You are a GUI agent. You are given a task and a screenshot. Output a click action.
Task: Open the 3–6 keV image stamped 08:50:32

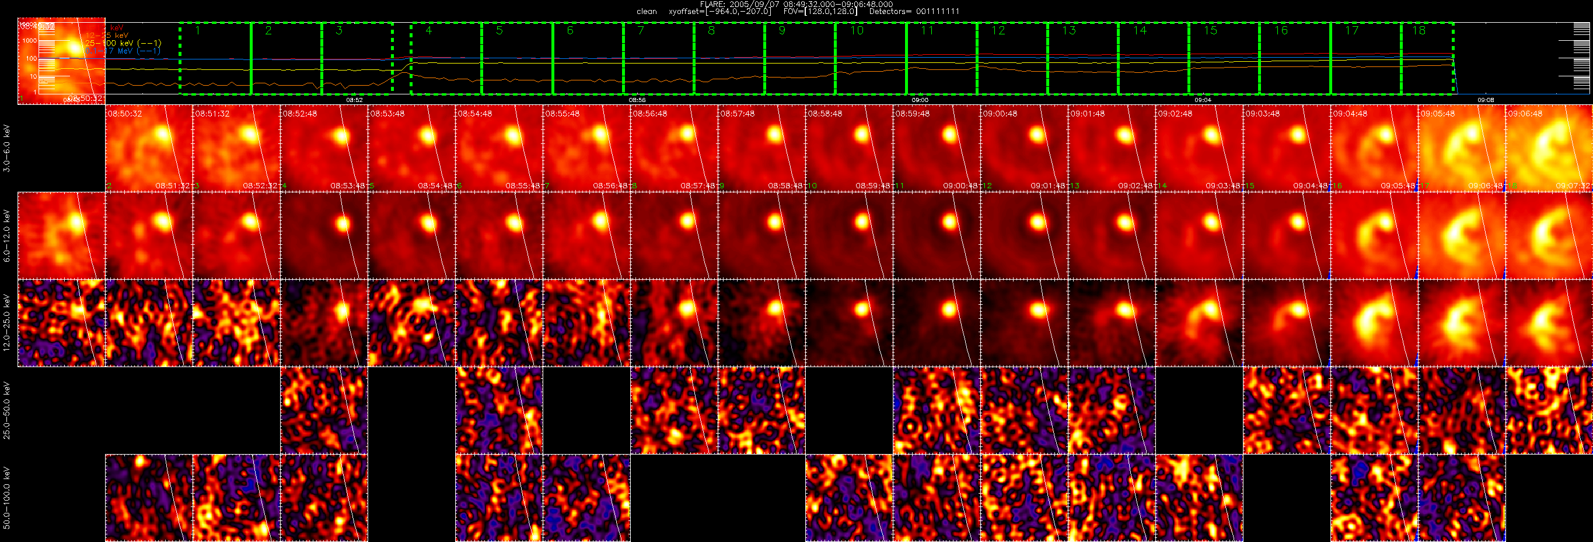[149, 148]
